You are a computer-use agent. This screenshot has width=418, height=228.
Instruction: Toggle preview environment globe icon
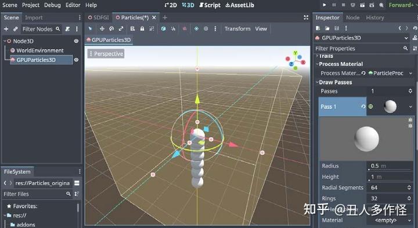[x=206, y=29]
